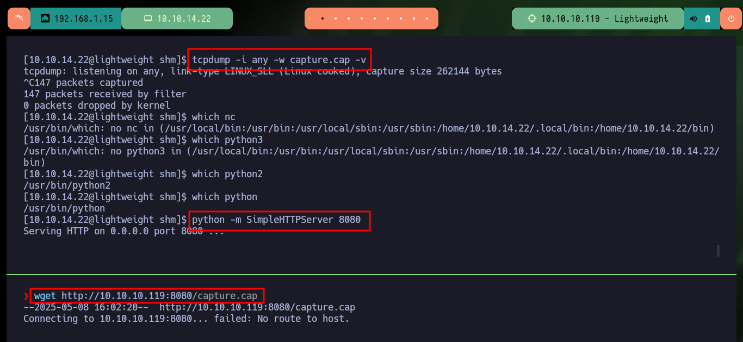Image resolution: width=743 pixels, height=342 pixels.
Task: Click '0 packets dropped by kernel' line
Action: [x=97, y=105]
